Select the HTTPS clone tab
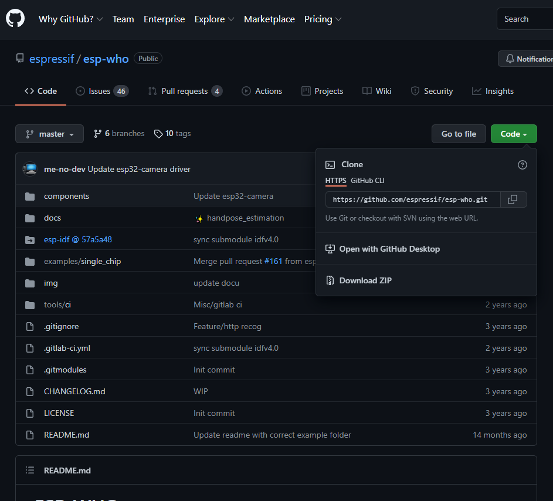This screenshot has height=501, width=553. pyautogui.click(x=335, y=181)
